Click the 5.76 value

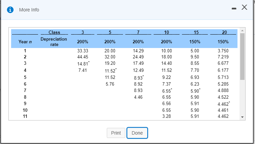click(x=110, y=84)
